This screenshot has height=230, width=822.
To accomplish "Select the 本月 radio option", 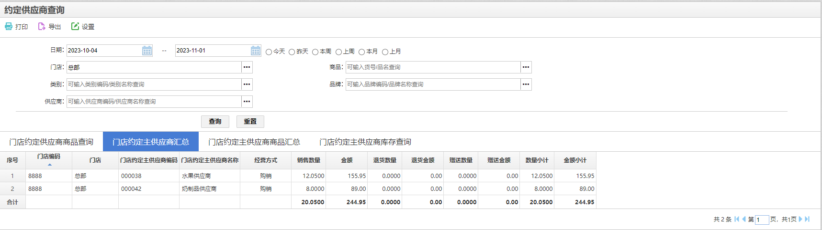I will click(x=361, y=52).
